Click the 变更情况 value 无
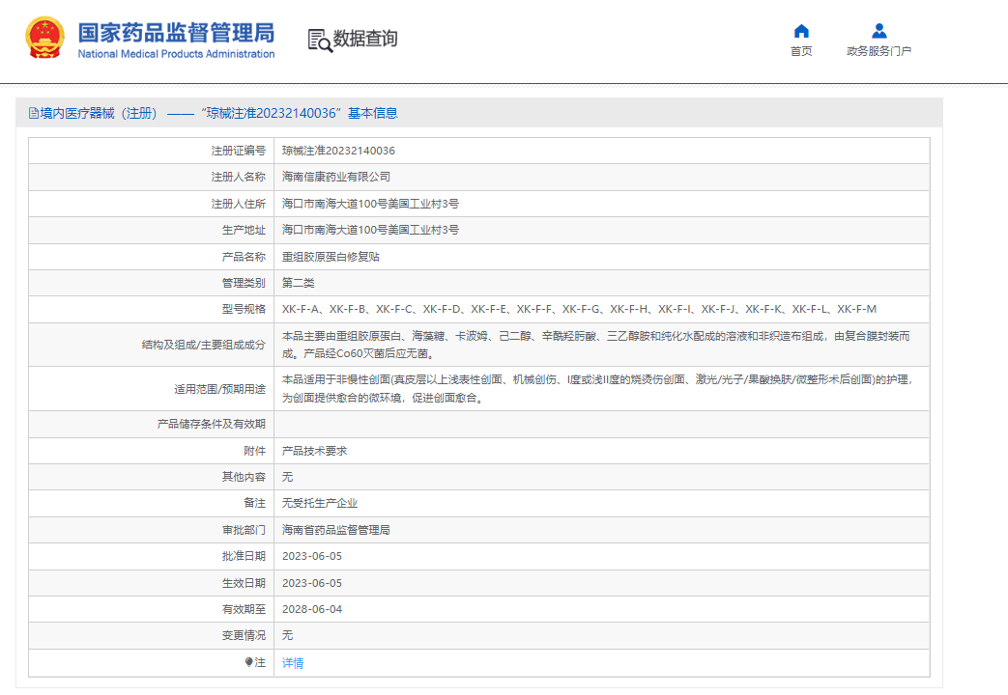1008x695 pixels. click(287, 635)
